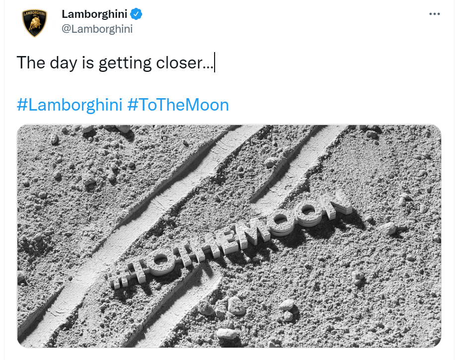459x360 pixels.
Task: Open the #Lamborghini hashtag
Action: (x=69, y=105)
